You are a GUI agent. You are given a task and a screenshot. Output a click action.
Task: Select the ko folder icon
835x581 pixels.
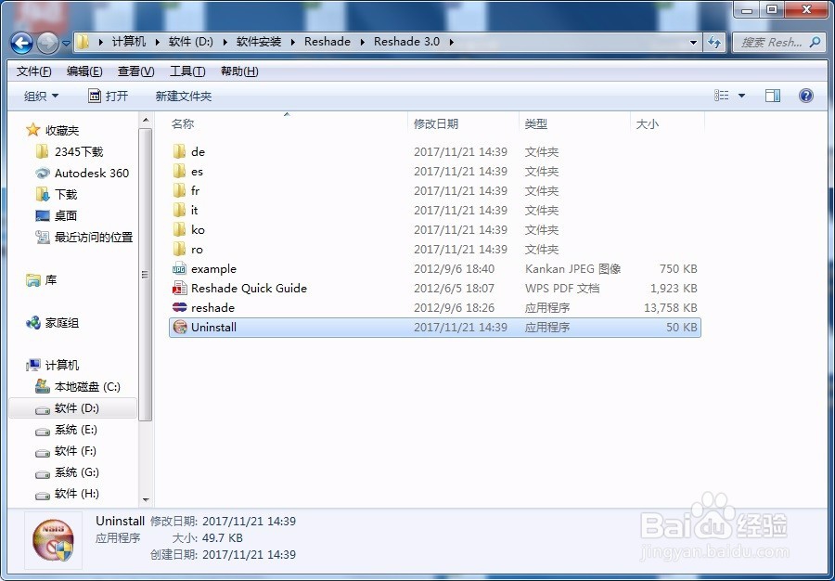[179, 230]
